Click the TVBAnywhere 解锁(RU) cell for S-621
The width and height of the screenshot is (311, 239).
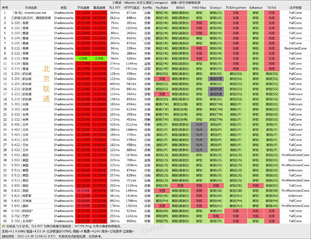point(236,196)
